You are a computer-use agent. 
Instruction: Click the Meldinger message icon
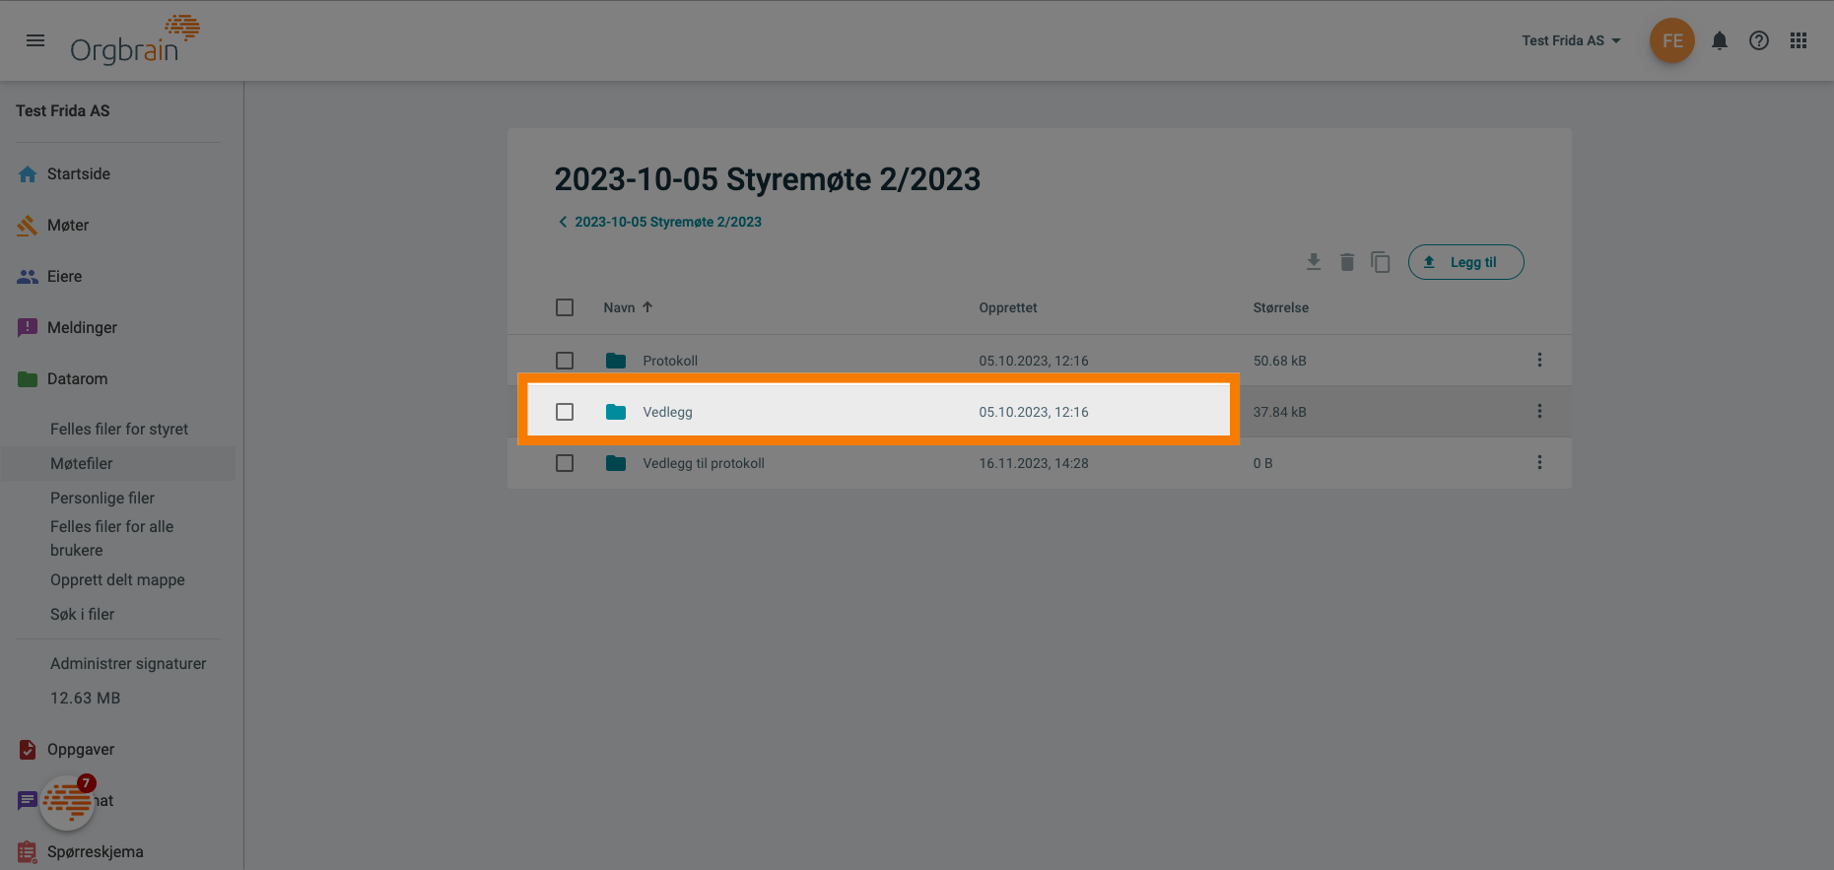28,328
